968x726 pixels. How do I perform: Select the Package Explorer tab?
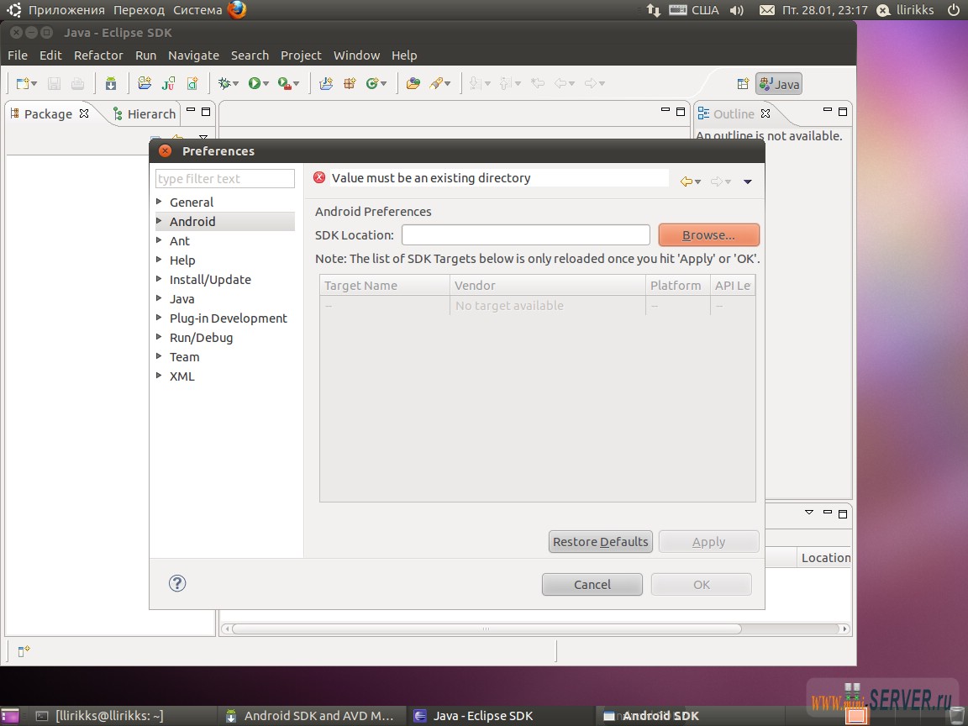pos(49,113)
